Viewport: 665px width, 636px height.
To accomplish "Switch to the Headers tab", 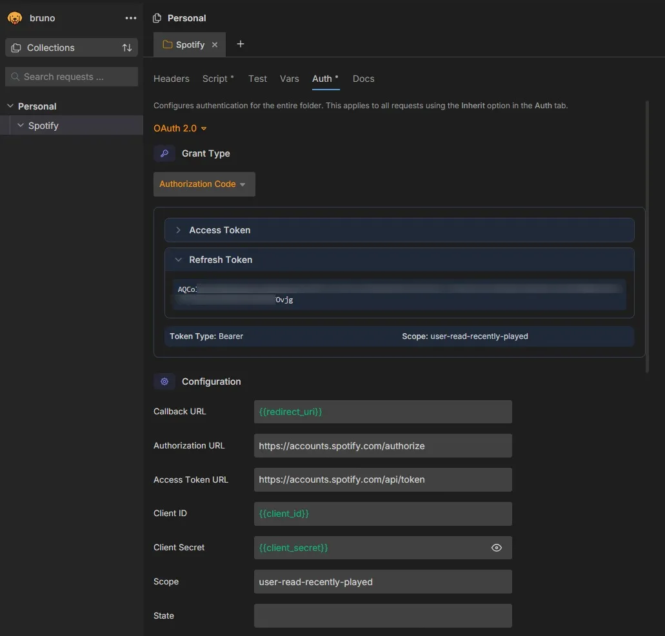I will click(172, 79).
